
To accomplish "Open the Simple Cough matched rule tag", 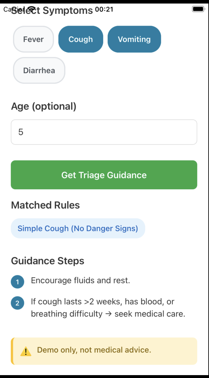I will (78, 228).
